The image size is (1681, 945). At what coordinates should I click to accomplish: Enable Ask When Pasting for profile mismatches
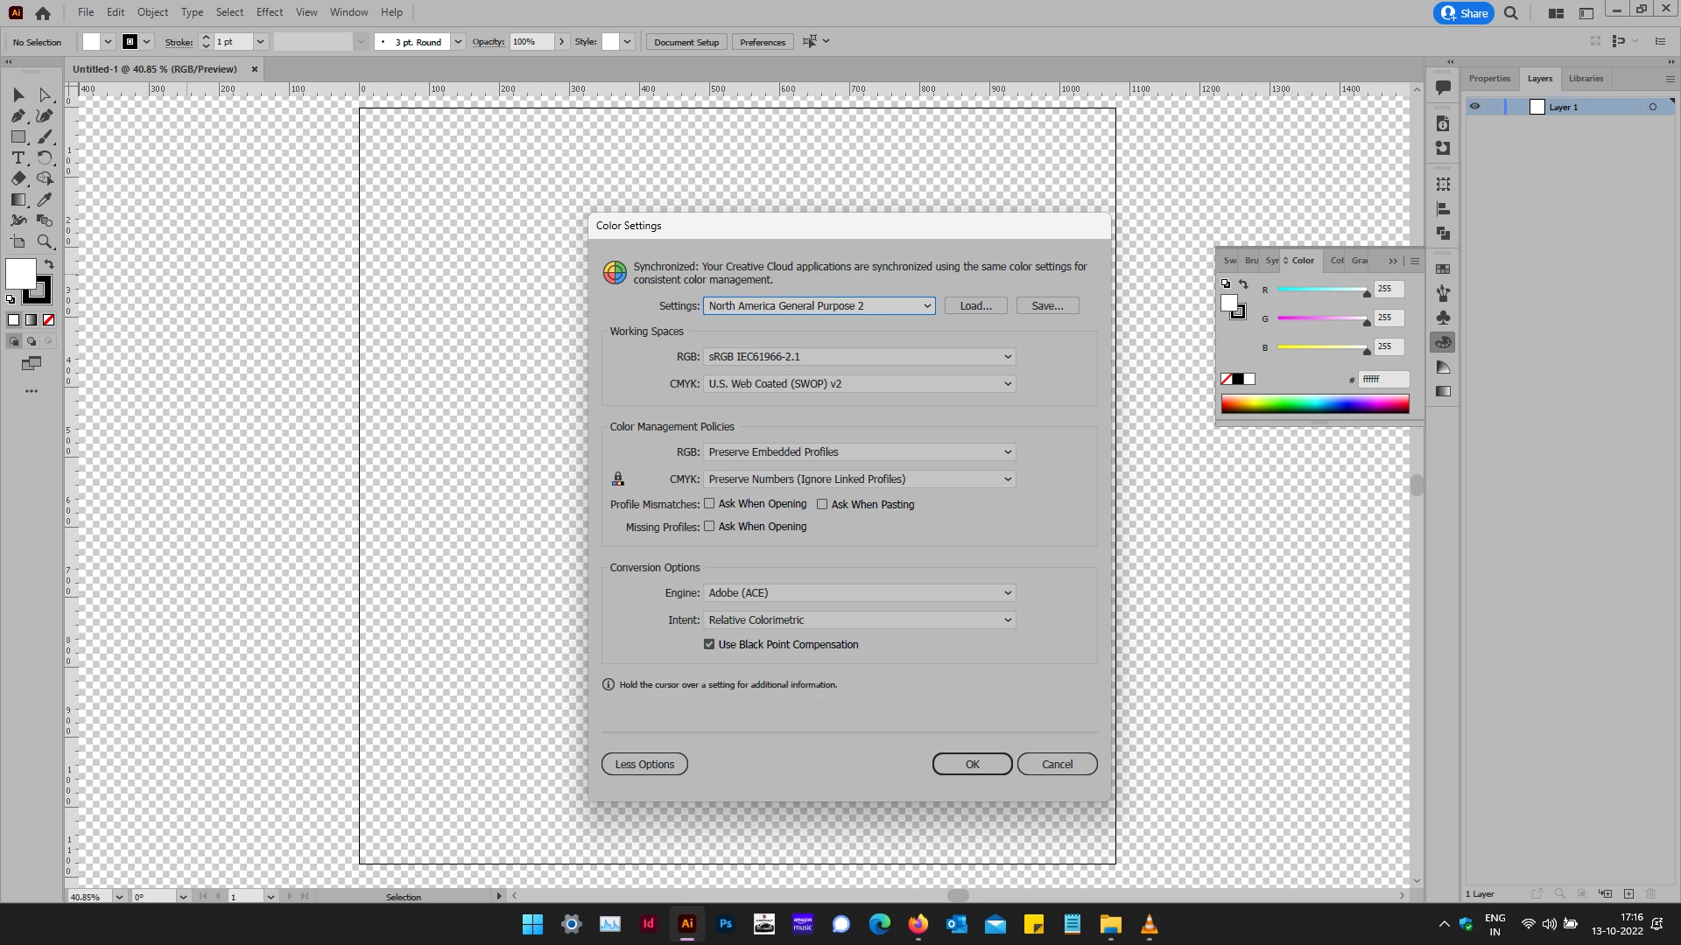coord(822,504)
